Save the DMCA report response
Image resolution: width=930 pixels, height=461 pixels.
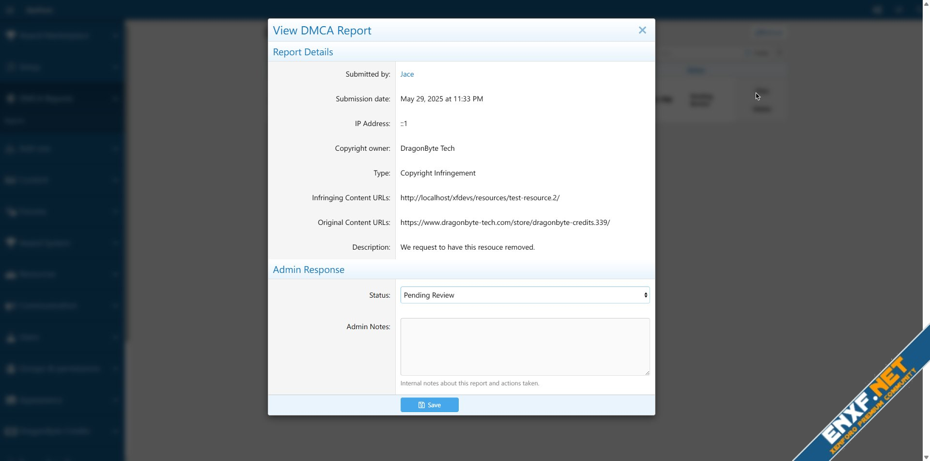[429, 405]
